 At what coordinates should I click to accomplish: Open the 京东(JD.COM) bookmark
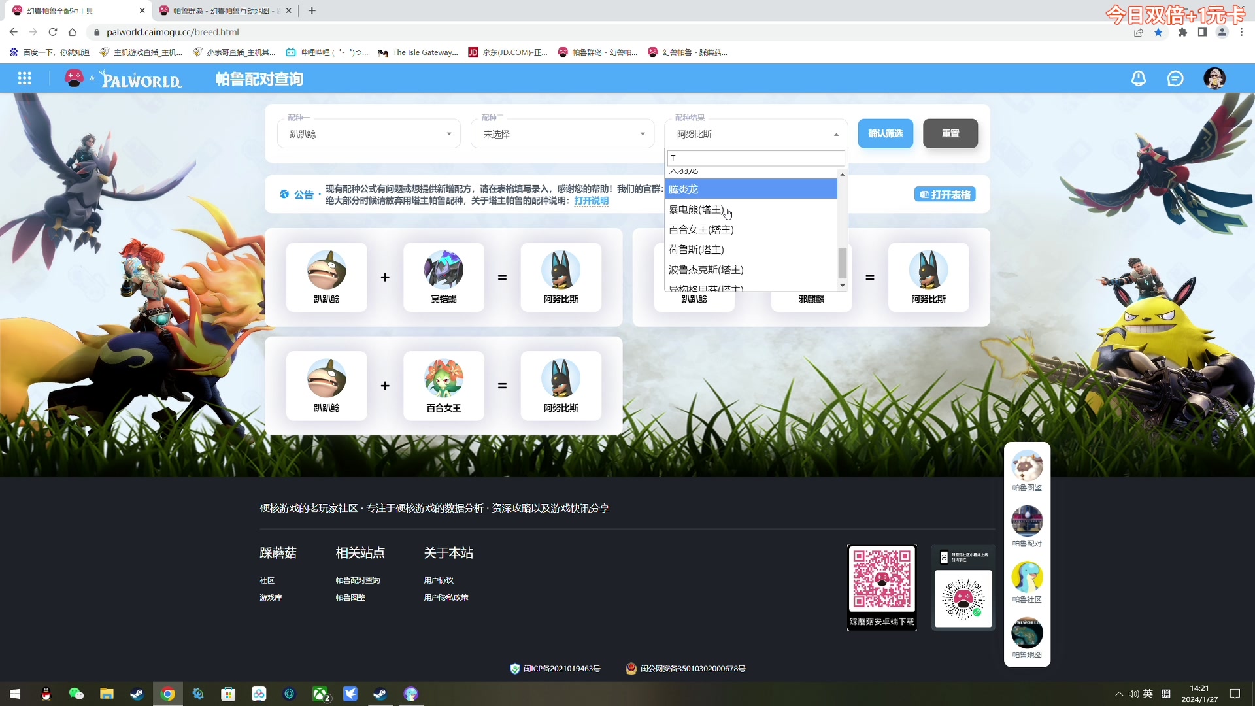point(508,52)
